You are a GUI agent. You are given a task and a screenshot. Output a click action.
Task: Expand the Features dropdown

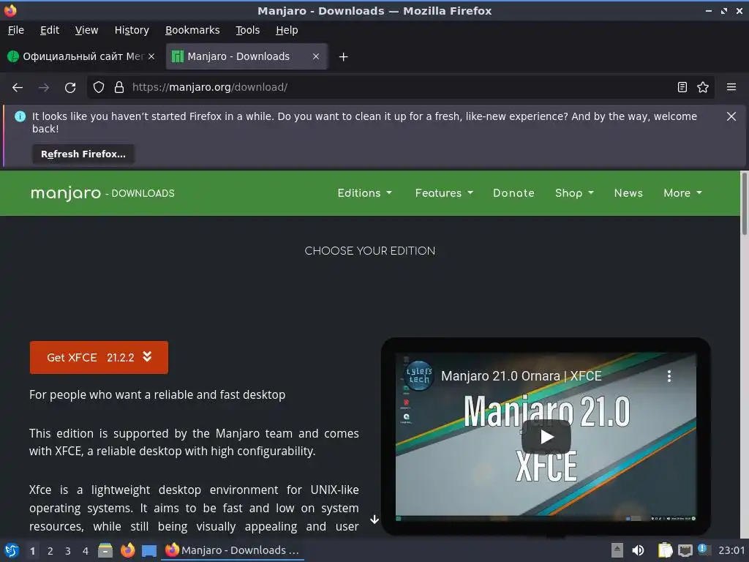pos(444,193)
